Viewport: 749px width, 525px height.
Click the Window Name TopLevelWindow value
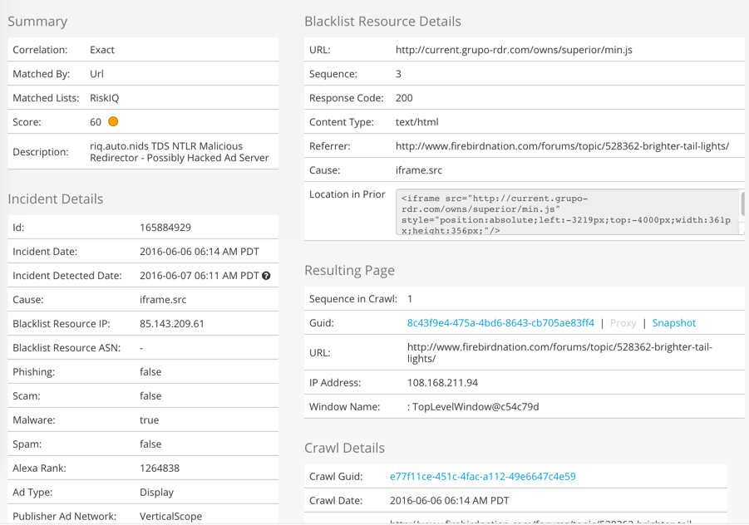(x=473, y=407)
